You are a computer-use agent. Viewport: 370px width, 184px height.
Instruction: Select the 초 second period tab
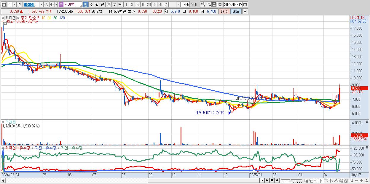114,4
